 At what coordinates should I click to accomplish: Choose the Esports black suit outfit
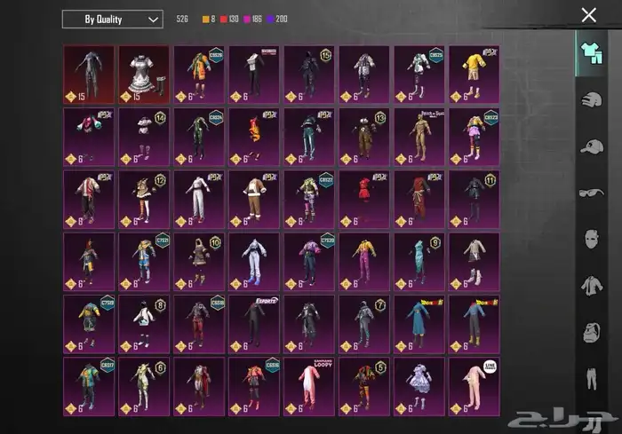point(254,323)
